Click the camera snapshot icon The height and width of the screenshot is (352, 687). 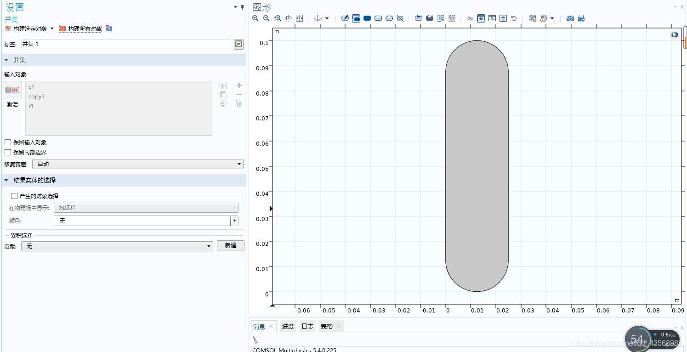tap(570, 18)
